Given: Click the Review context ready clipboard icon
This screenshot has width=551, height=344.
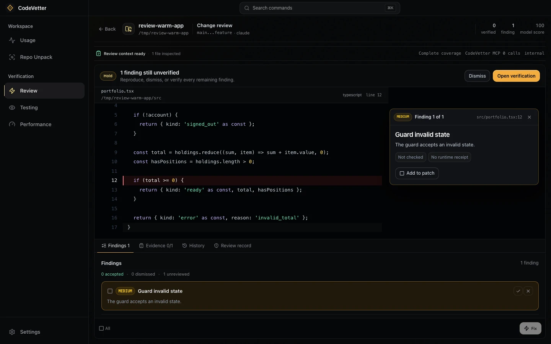Looking at the screenshot, I should tap(98, 54).
